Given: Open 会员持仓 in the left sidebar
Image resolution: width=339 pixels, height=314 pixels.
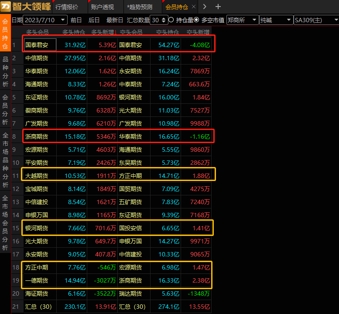Looking at the screenshot, I should click(5, 34).
